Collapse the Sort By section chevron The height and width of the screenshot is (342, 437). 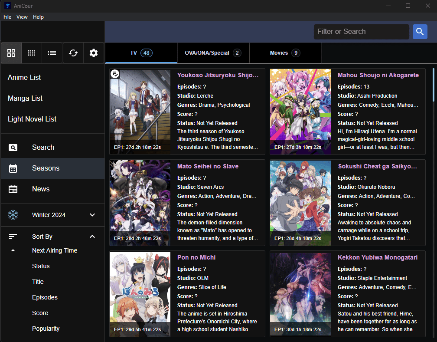click(x=92, y=237)
